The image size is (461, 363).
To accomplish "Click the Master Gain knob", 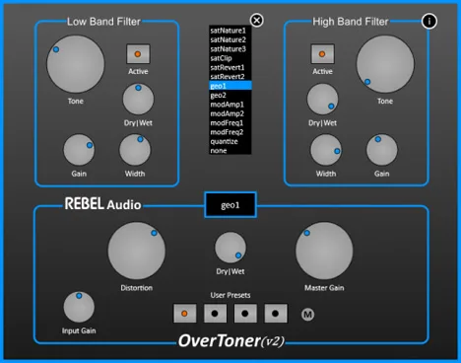I will tap(324, 251).
